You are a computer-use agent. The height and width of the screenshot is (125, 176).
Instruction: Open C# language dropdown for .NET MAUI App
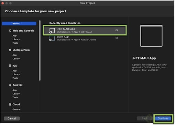(117, 30)
